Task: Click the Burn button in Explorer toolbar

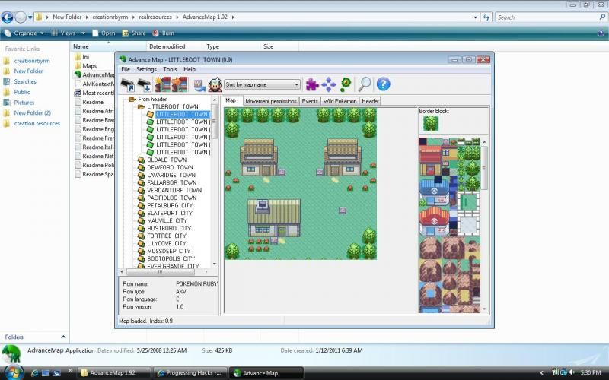Action: pos(164,33)
